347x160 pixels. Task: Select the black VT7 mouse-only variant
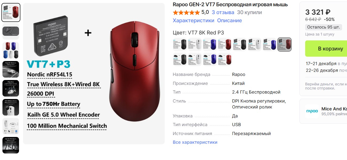[x=180, y=44]
